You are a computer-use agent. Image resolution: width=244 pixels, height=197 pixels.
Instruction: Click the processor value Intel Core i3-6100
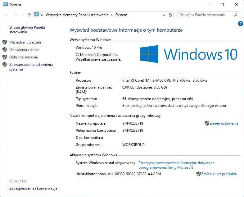pyautogui.click(x=165, y=80)
